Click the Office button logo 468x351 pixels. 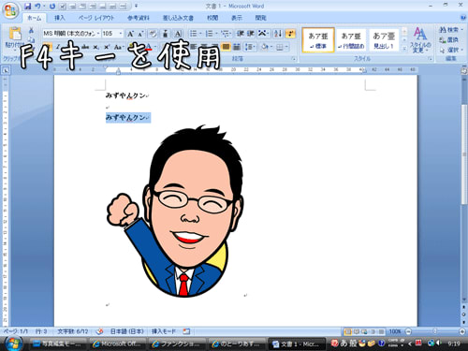click(10, 11)
